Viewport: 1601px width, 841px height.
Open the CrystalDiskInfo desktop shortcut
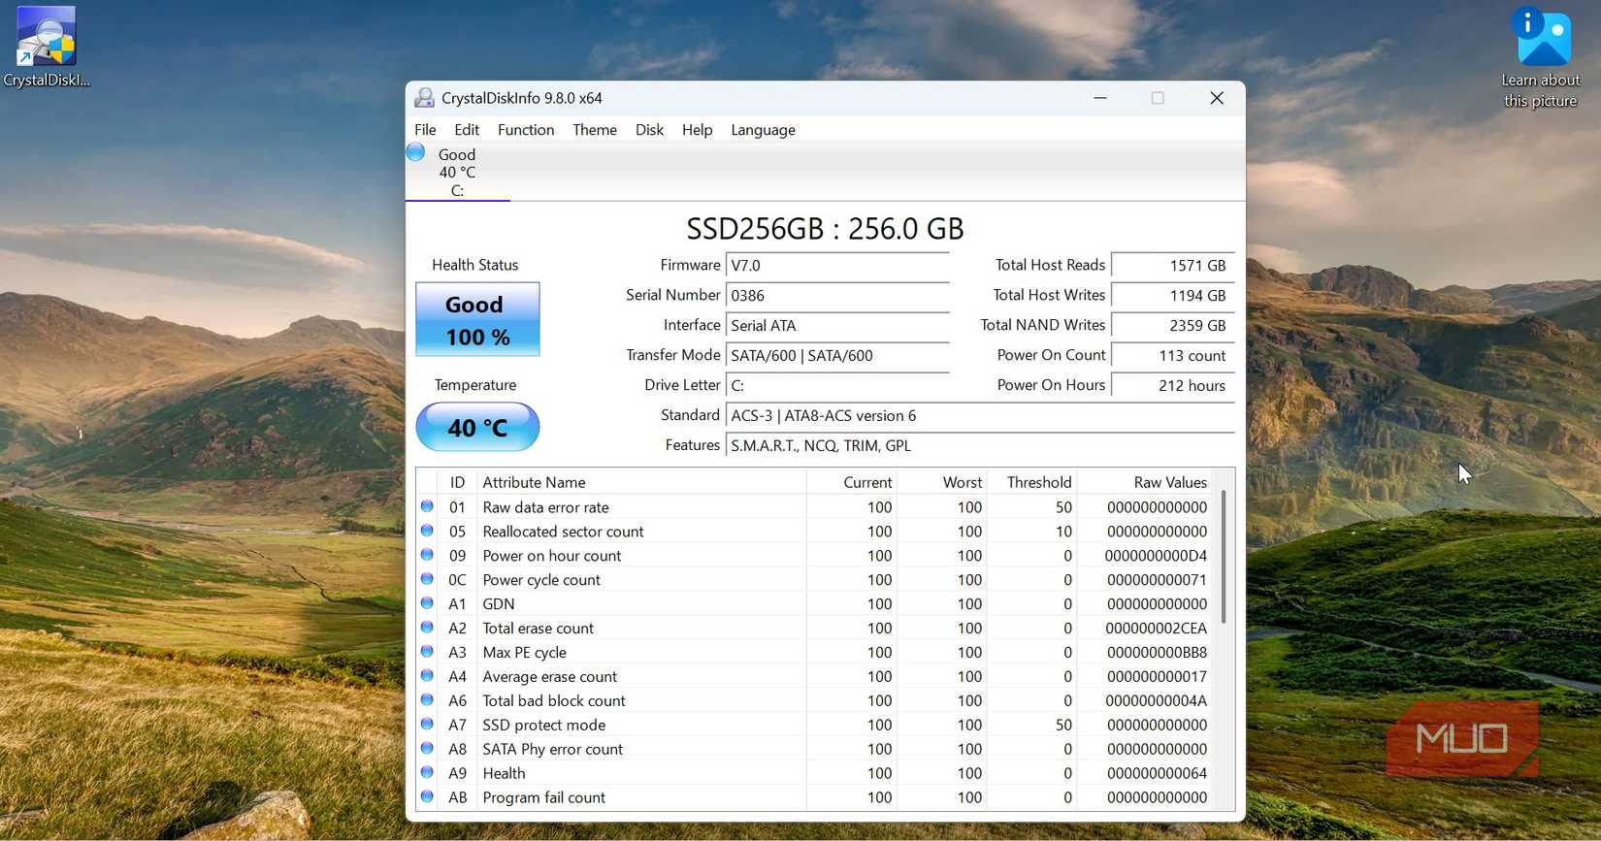(46, 48)
